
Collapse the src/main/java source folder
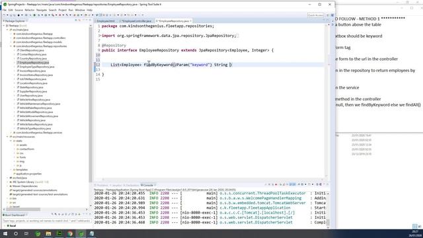pyautogui.click(x=7, y=30)
